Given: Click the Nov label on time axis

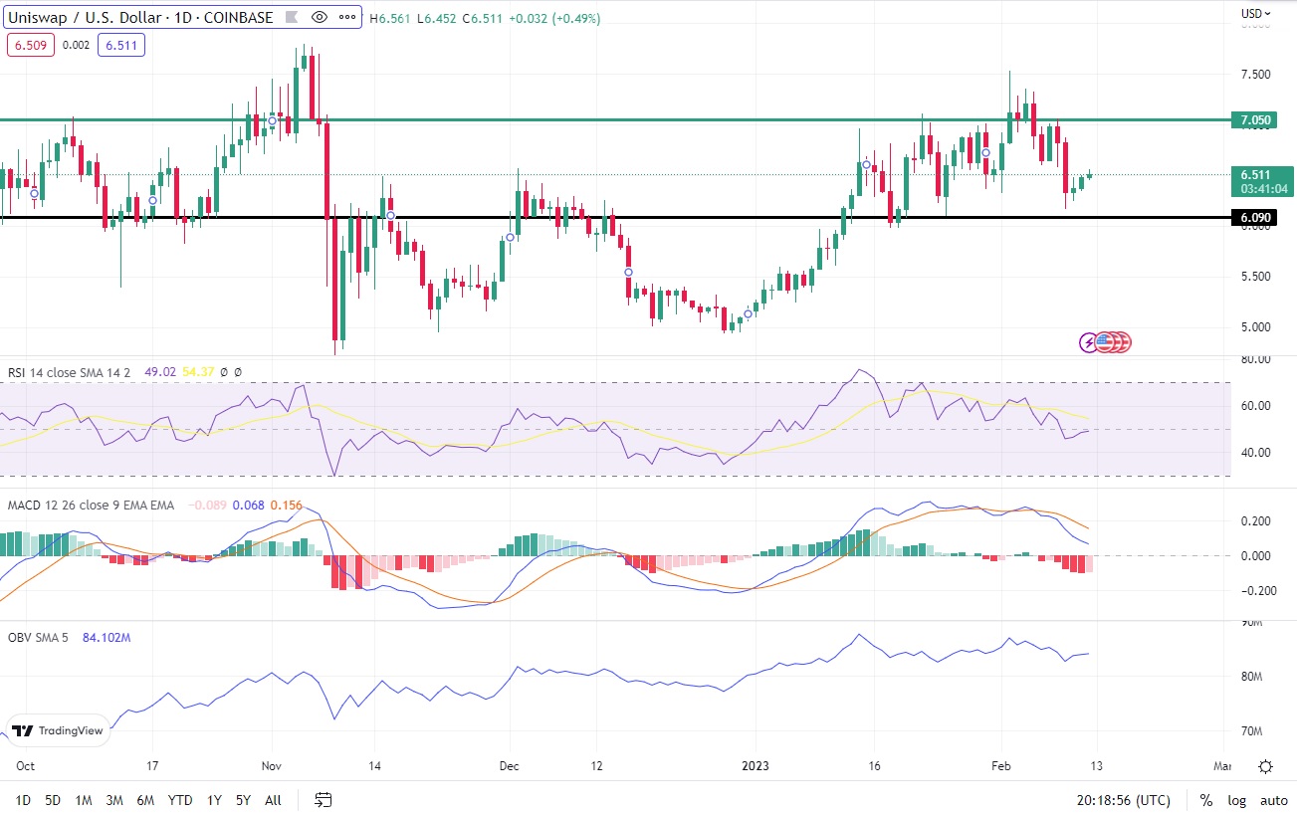Looking at the screenshot, I should coord(272,766).
